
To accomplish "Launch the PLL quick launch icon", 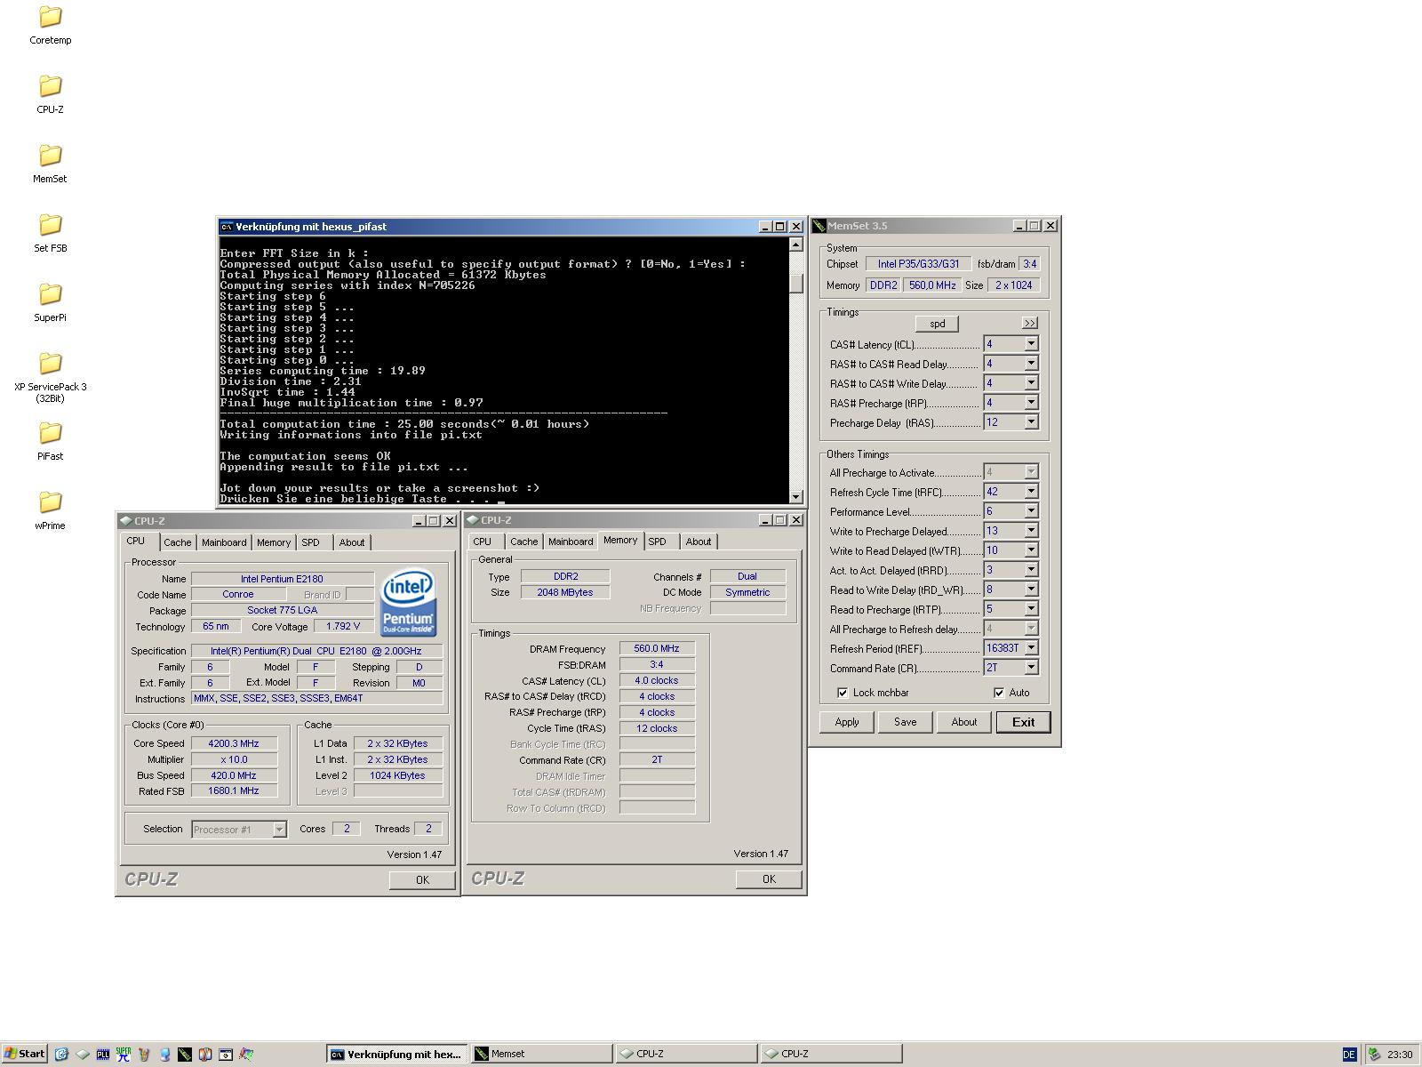I will coord(102,1054).
